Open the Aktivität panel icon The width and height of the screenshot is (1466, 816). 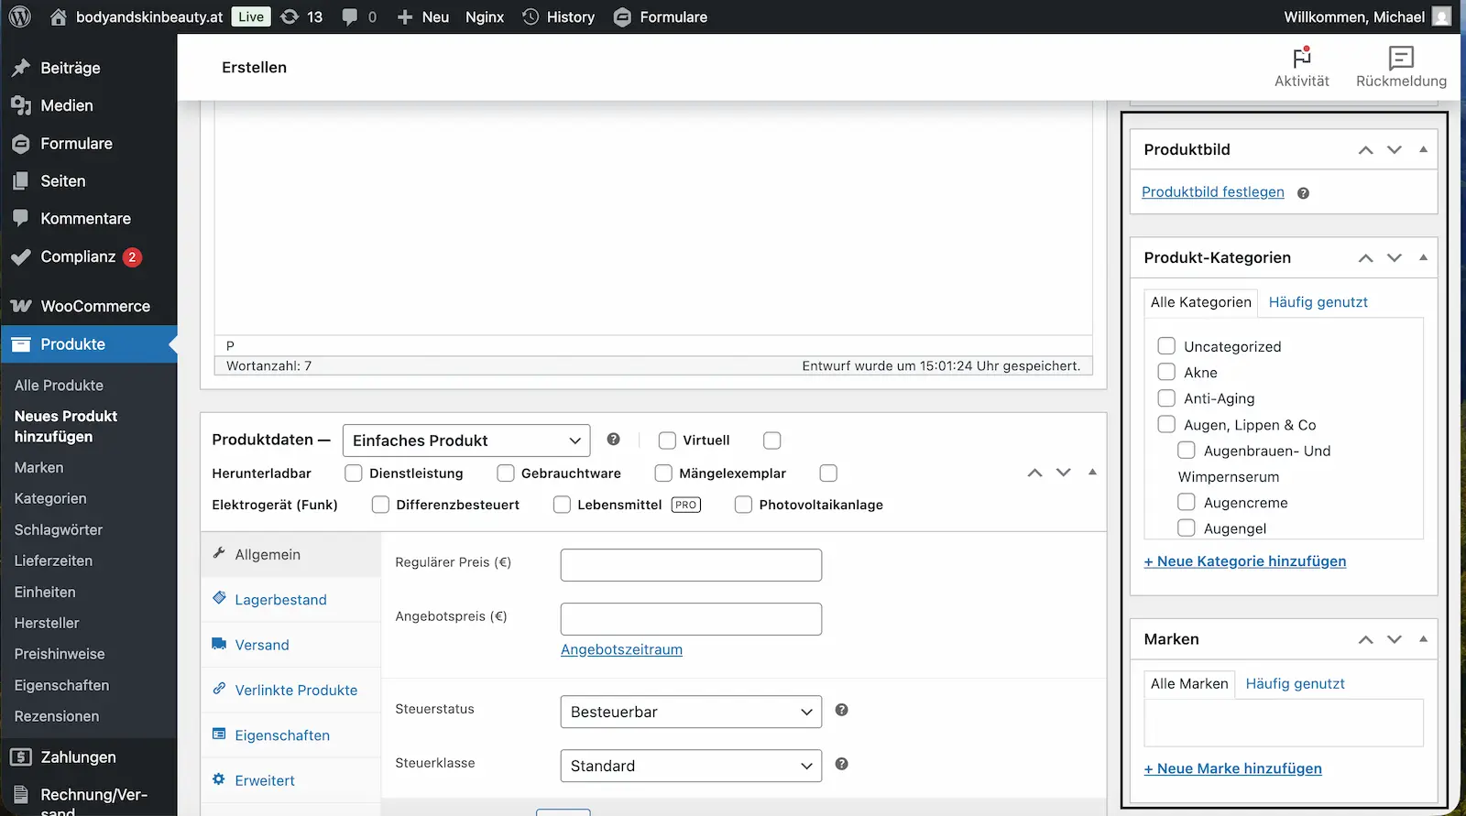coord(1301,59)
